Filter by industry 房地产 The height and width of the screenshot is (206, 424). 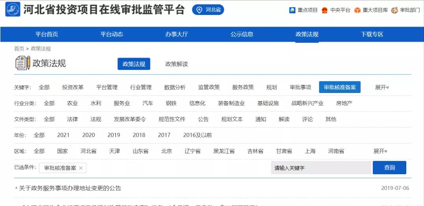tap(344, 103)
